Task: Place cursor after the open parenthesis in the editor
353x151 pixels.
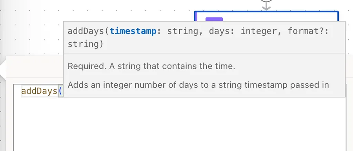Action: [x=62, y=91]
